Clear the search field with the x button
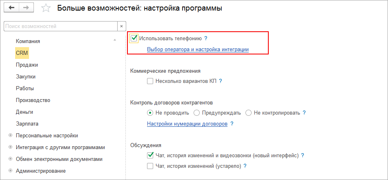The height and width of the screenshot is (180, 388). 121,26
